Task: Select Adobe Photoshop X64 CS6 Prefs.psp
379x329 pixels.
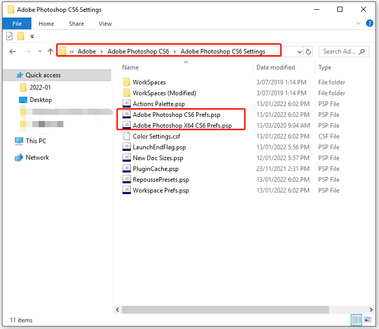Action: [x=182, y=126]
